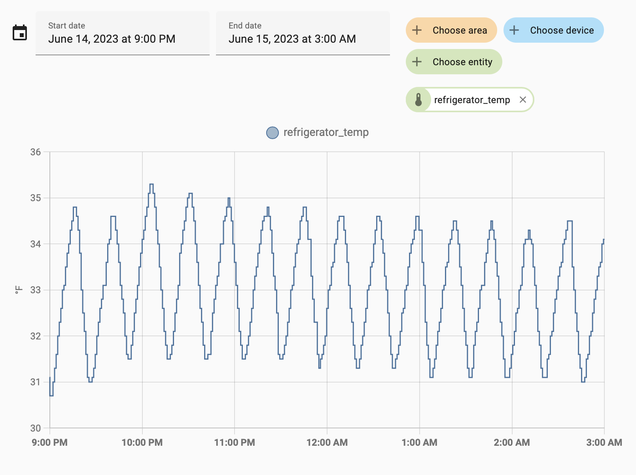Click the 36 value on the temperature axis

pyautogui.click(x=36, y=152)
